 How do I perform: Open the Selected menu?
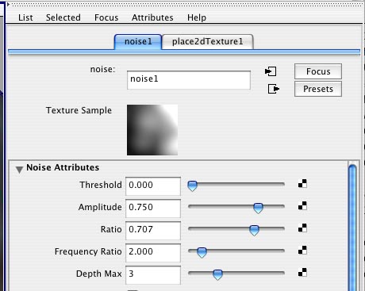pos(63,17)
